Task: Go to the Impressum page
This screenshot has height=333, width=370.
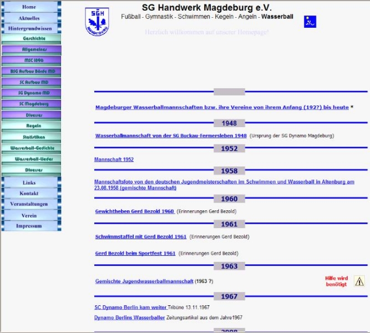Action: (x=29, y=226)
